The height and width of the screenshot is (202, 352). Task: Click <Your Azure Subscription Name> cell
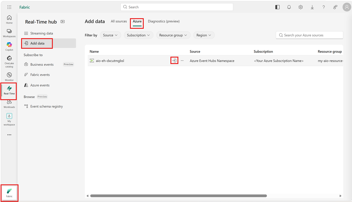pyautogui.click(x=279, y=61)
